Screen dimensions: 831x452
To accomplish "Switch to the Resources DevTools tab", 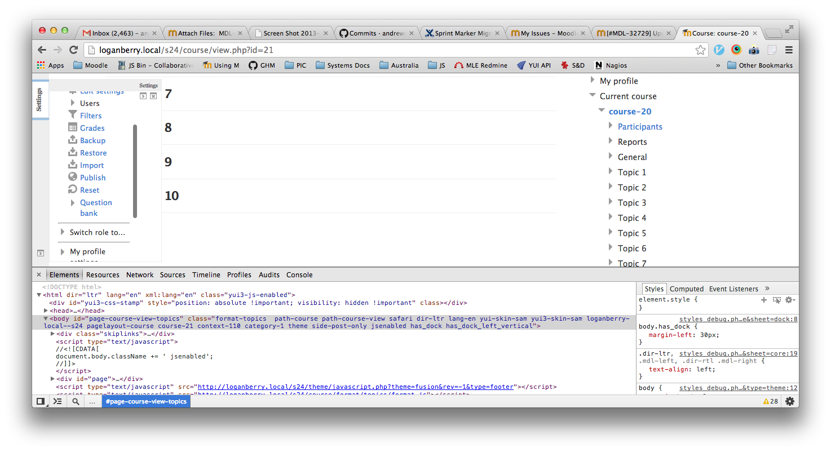I will [x=103, y=274].
